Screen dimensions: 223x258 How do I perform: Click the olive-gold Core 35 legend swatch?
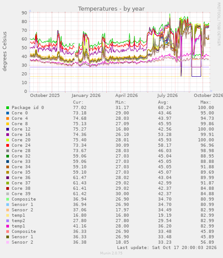pos(8,172)
